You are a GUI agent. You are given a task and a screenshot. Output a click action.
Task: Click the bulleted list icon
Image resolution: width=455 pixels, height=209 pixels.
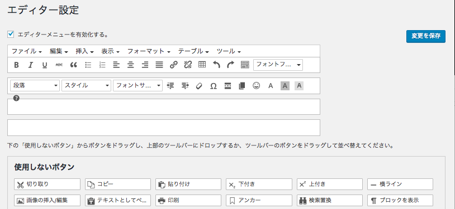pyautogui.click(x=88, y=65)
